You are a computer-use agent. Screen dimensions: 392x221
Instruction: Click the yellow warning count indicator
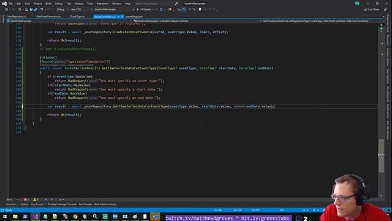click(x=36, y=200)
